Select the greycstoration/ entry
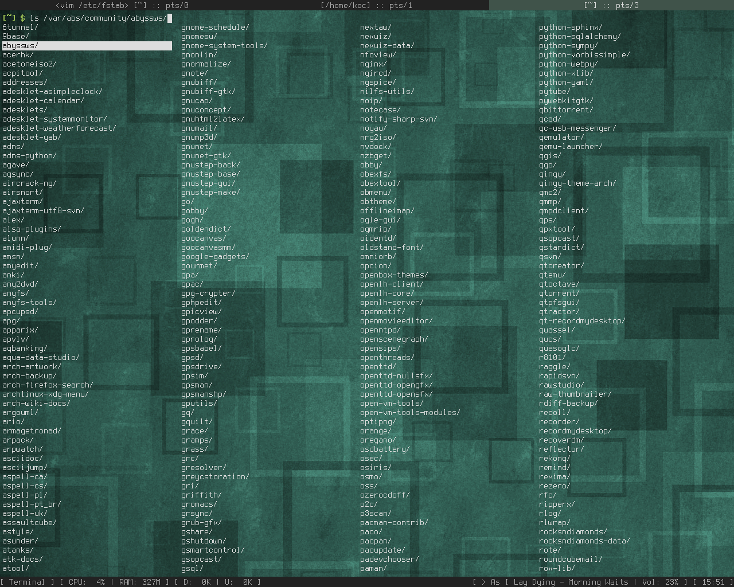This screenshot has width=734, height=587. tap(215, 476)
